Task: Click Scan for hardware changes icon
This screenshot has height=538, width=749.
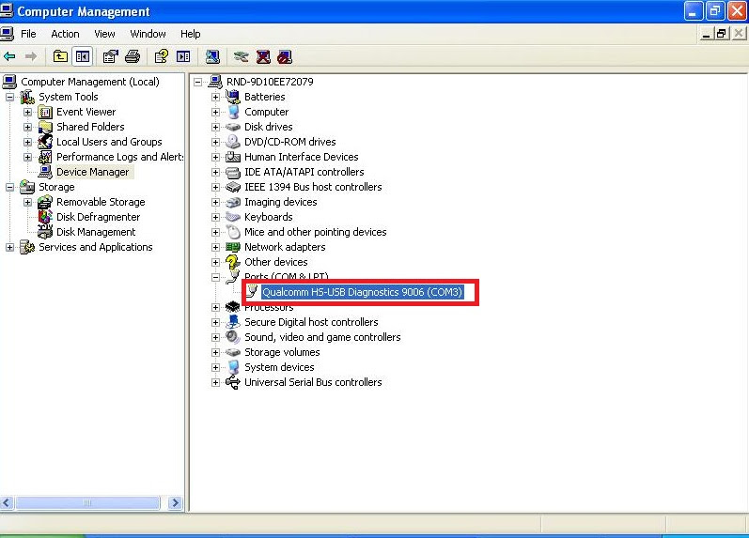Action: 212,57
